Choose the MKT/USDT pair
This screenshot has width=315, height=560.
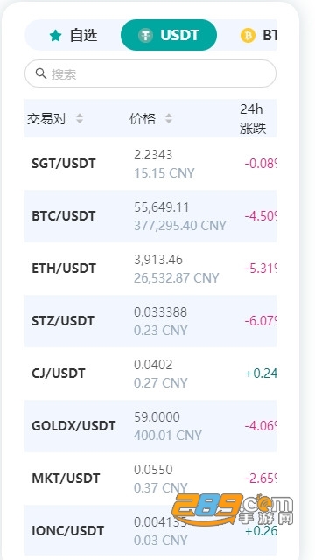(150, 479)
